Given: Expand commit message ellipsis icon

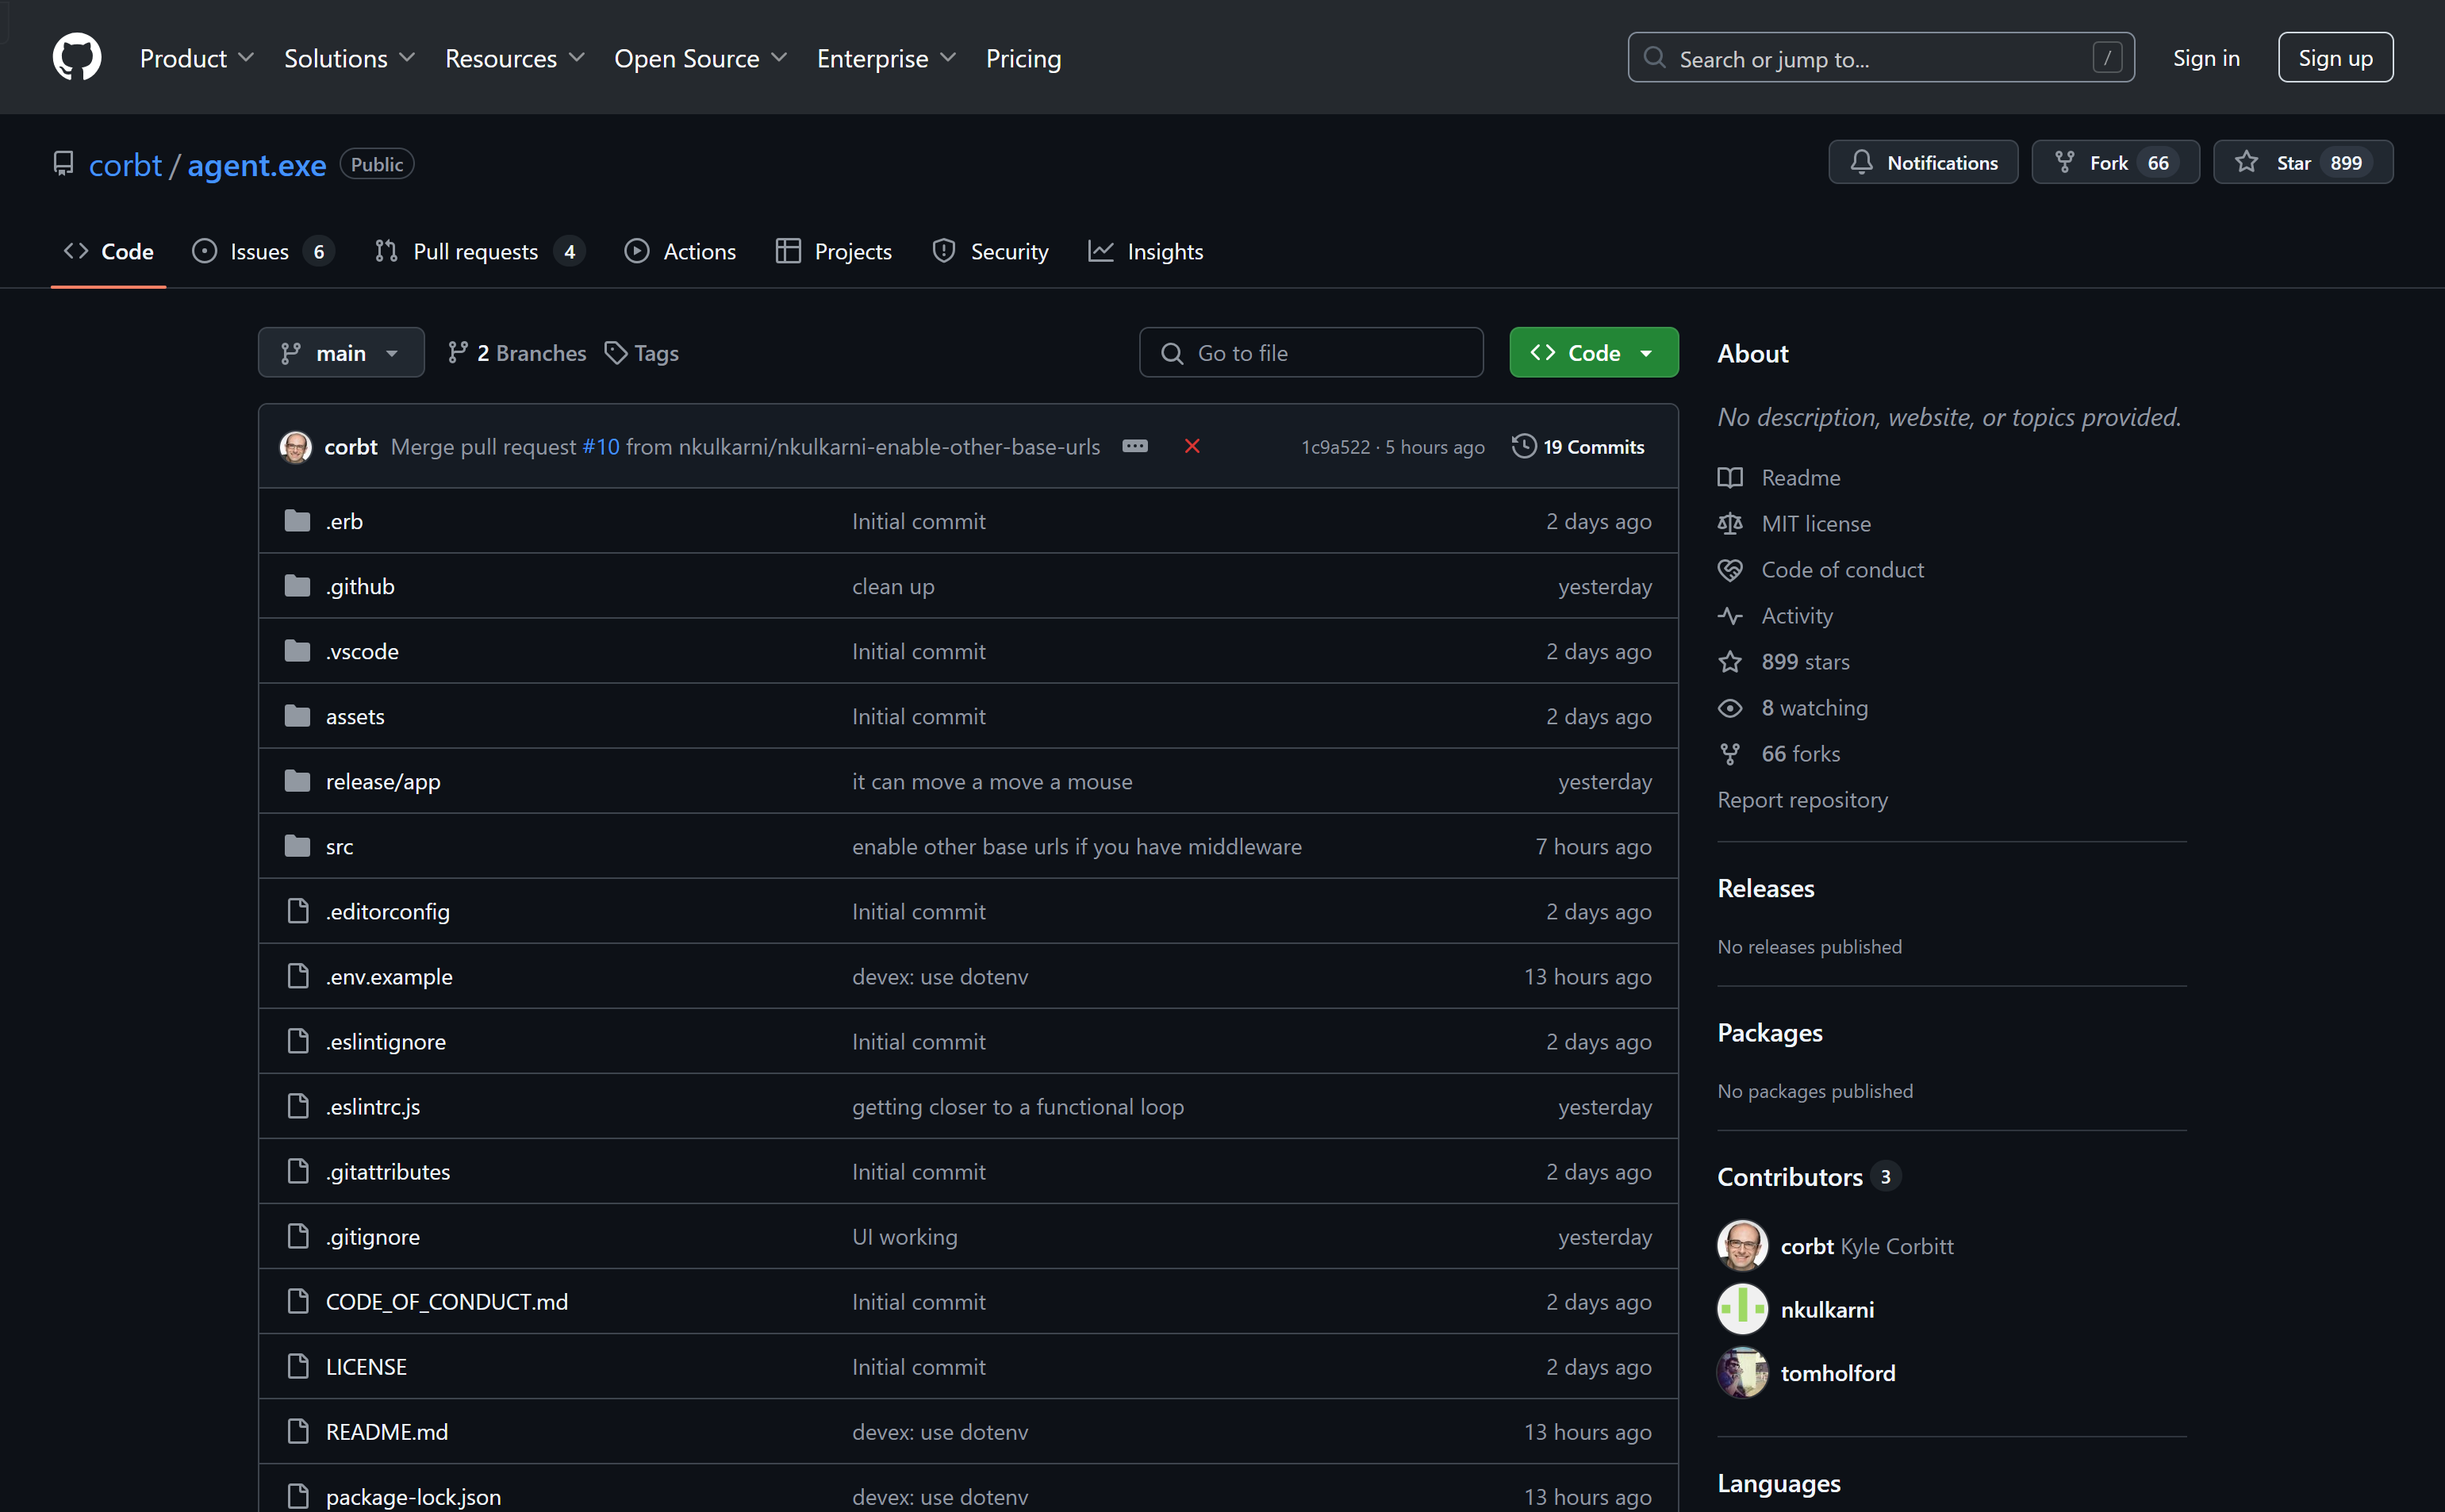Looking at the screenshot, I should (1135, 446).
